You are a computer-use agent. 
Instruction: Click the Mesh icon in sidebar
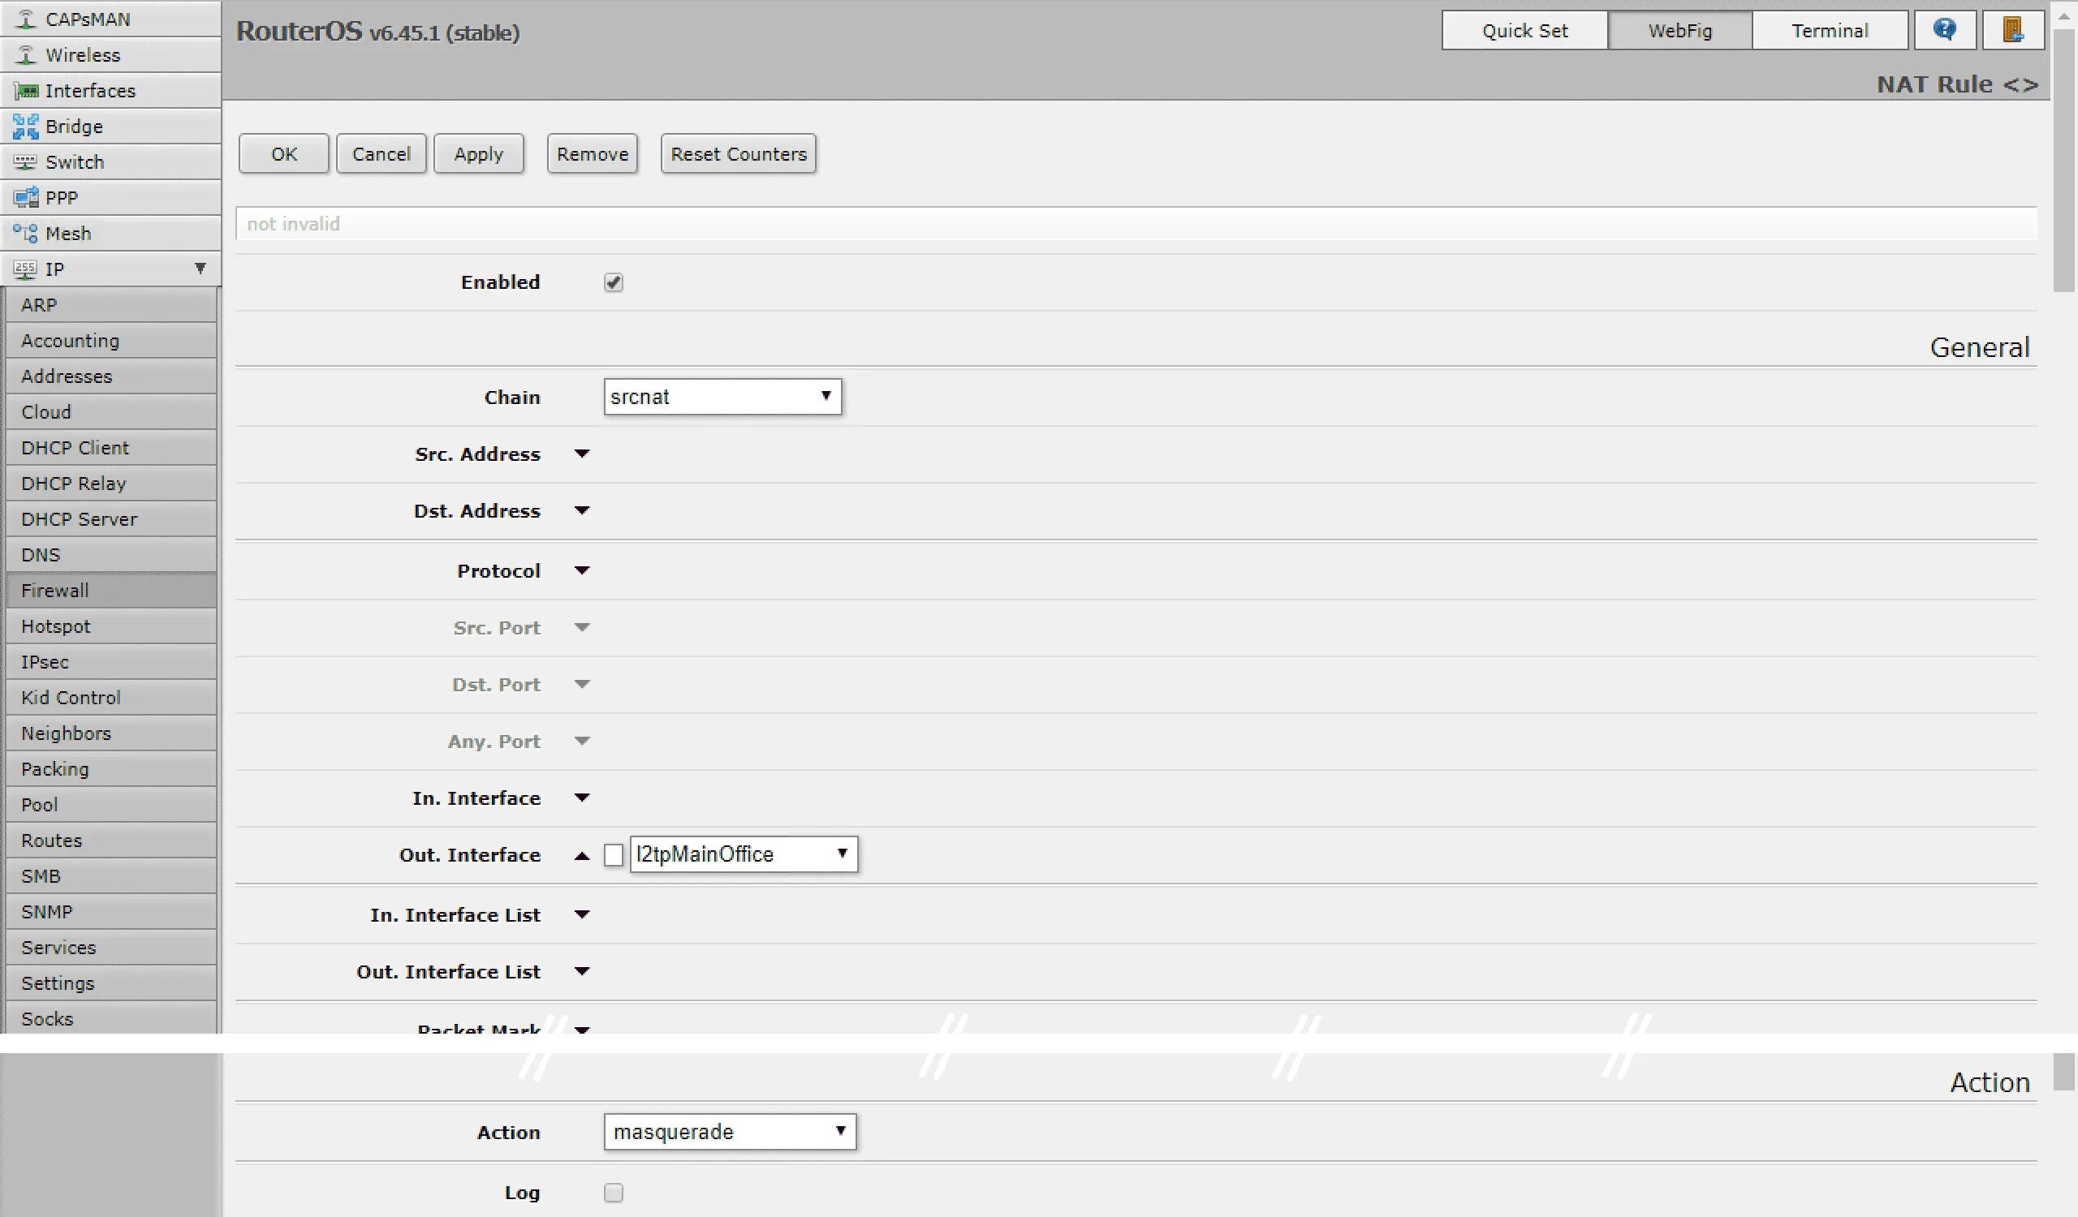click(x=25, y=233)
